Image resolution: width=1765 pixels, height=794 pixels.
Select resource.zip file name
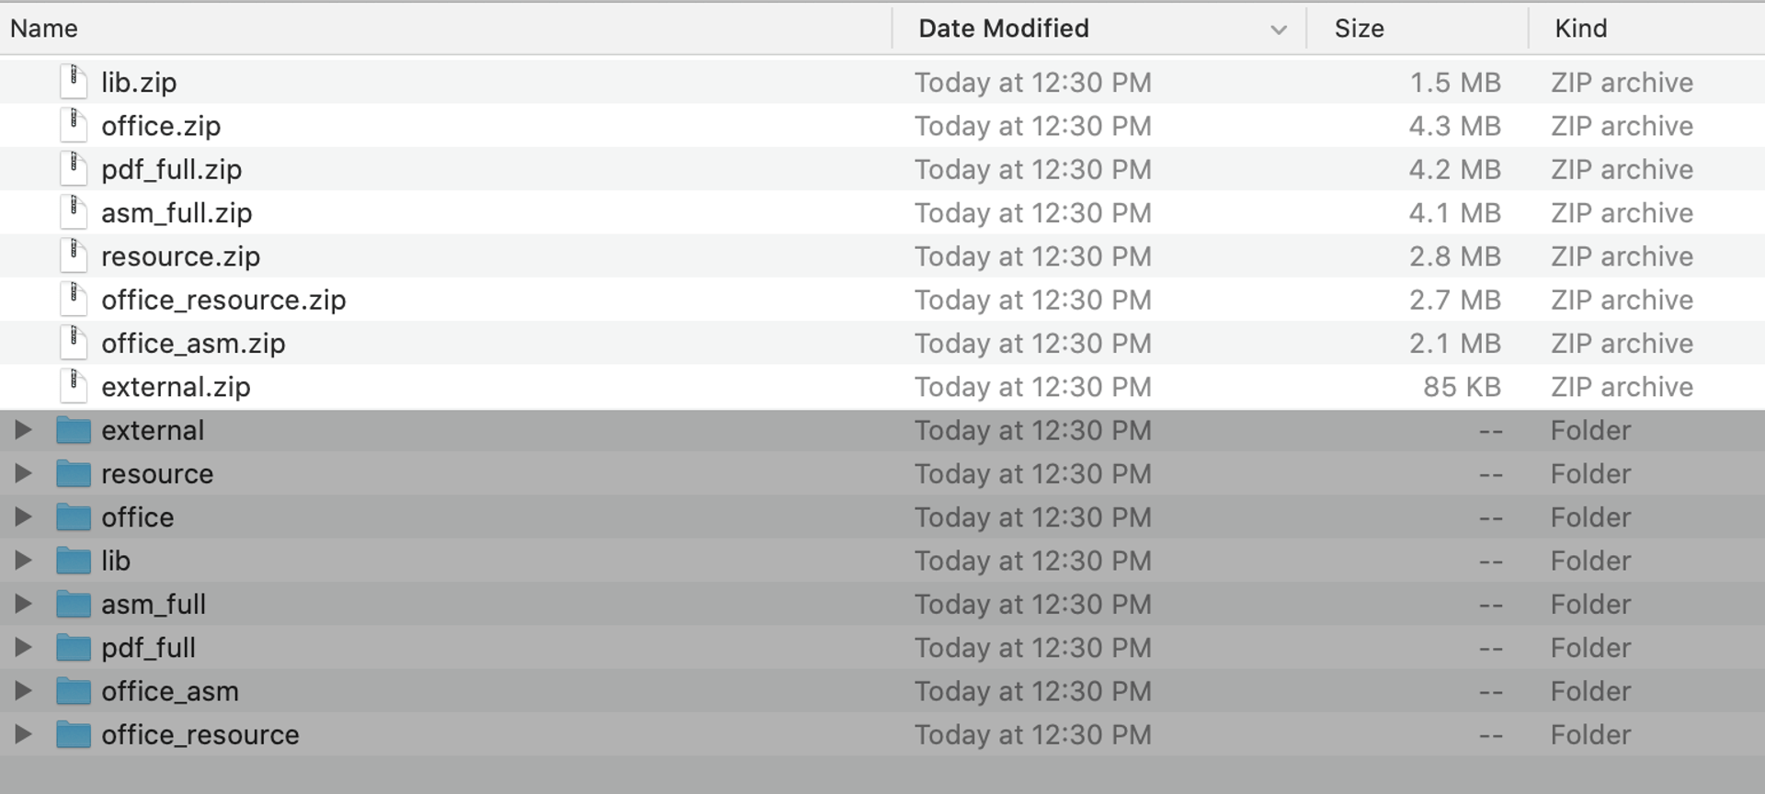[180, 256]
